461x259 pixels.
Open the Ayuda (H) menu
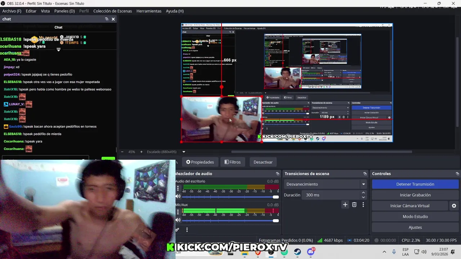click(175, 11)
